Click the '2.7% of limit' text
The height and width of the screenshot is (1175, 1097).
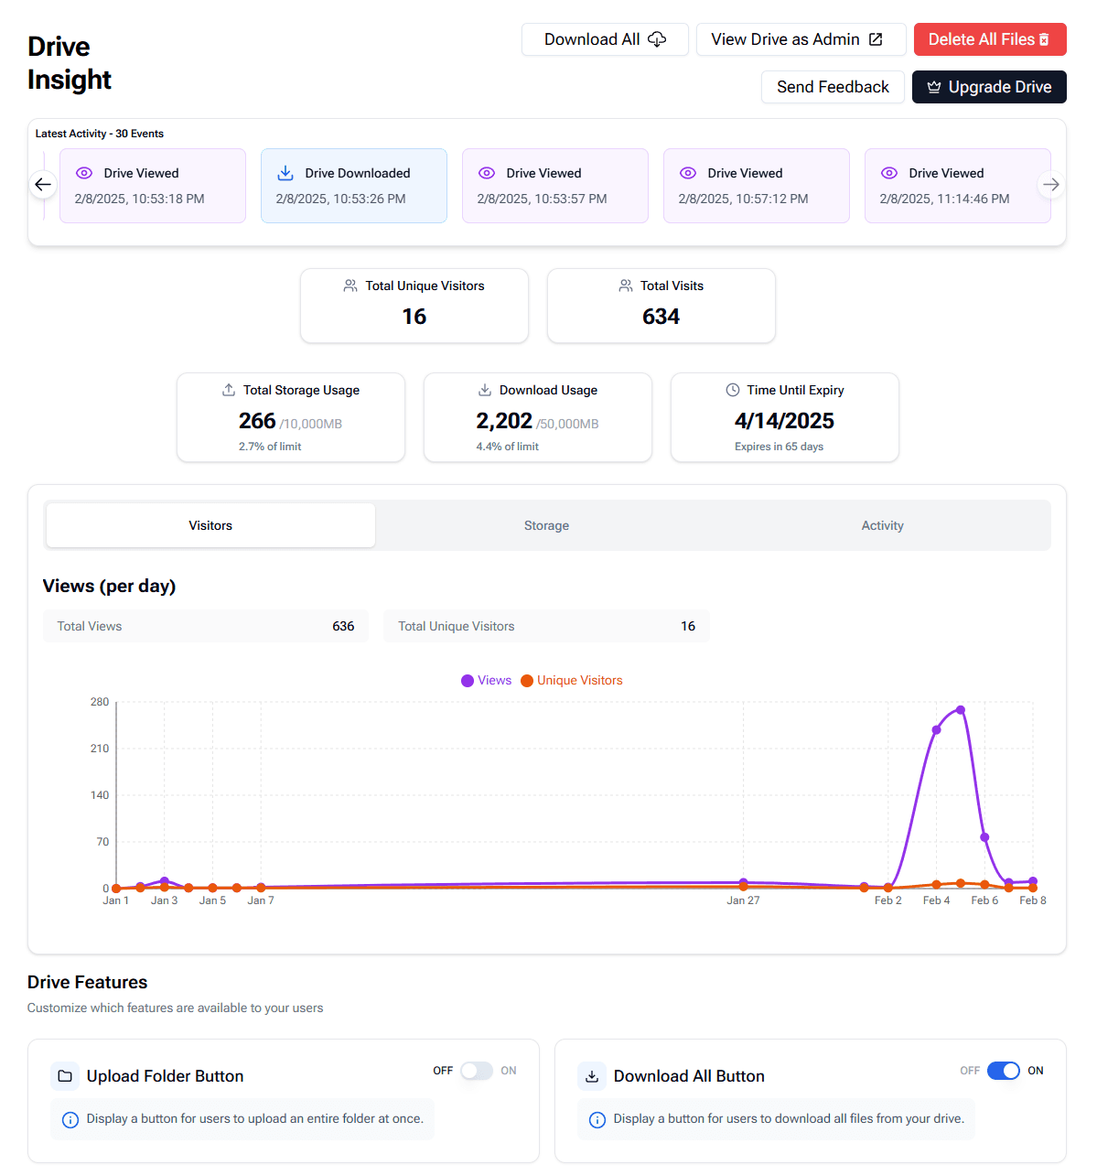click(270, 447)
